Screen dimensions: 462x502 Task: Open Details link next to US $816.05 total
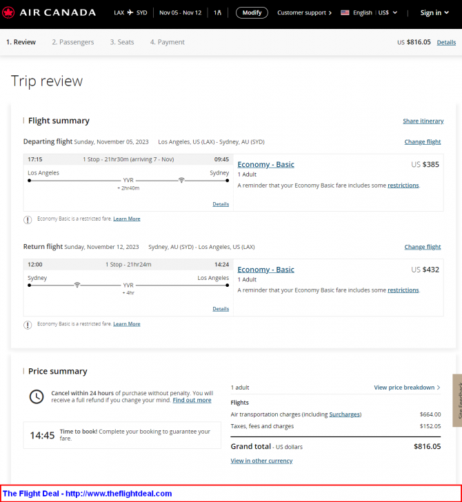446,42
